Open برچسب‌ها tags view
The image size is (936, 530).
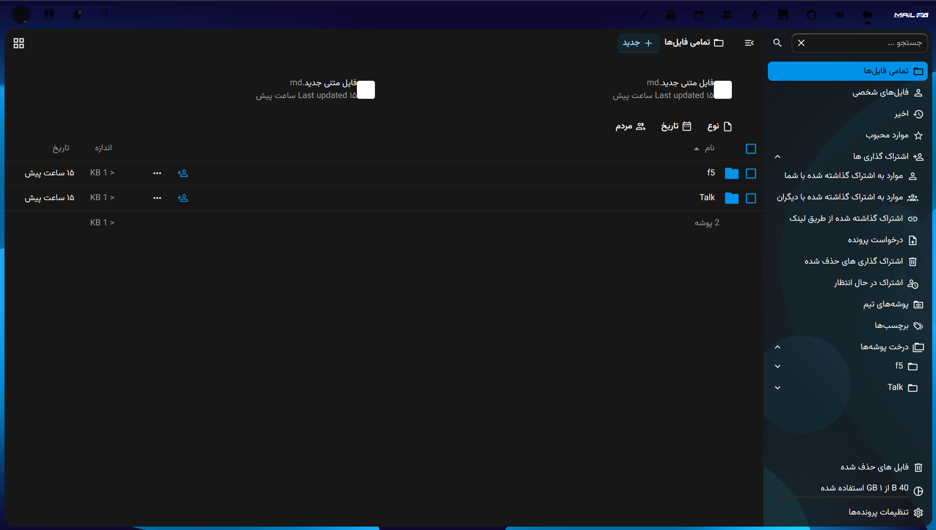pos(847,326)
